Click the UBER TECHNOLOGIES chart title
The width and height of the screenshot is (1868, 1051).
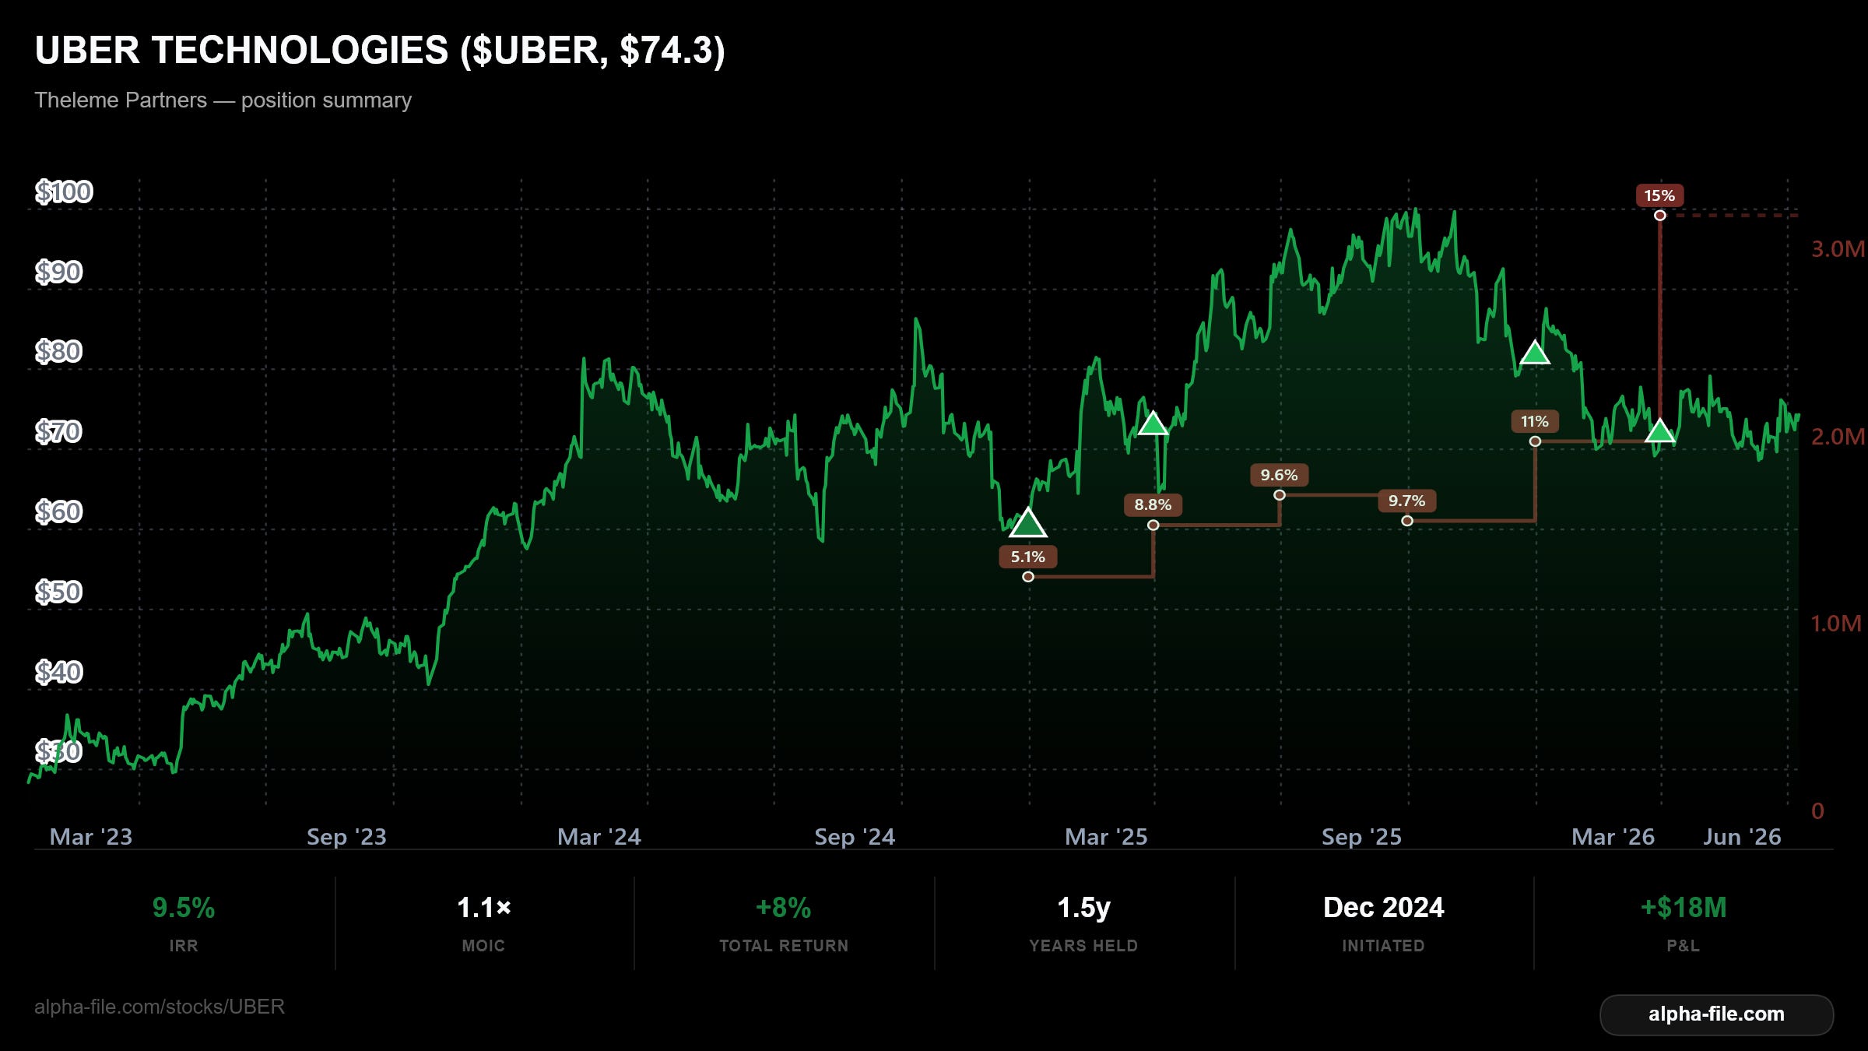point(380,51)
